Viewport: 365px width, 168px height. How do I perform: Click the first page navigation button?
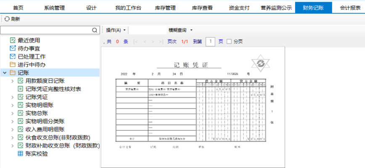[135, 41]
